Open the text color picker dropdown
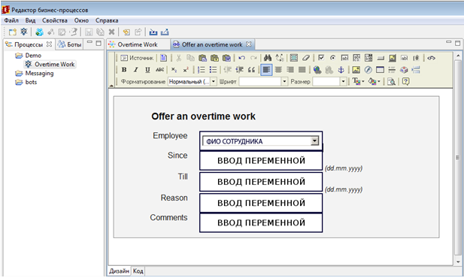This screenshot has height=278, width=464. [358, 81]
